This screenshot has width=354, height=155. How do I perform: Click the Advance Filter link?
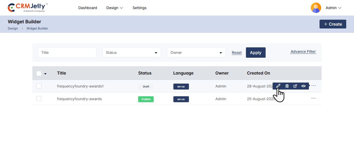tap(303, 51)
